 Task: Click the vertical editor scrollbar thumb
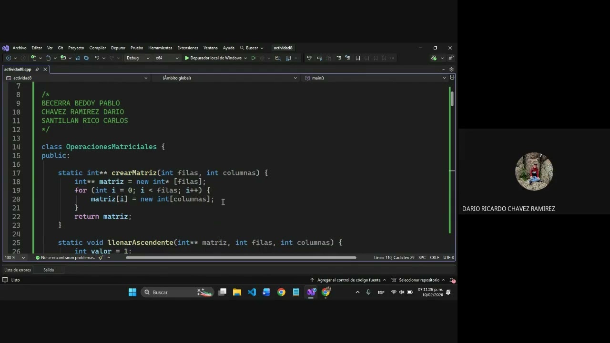(452, 98)
